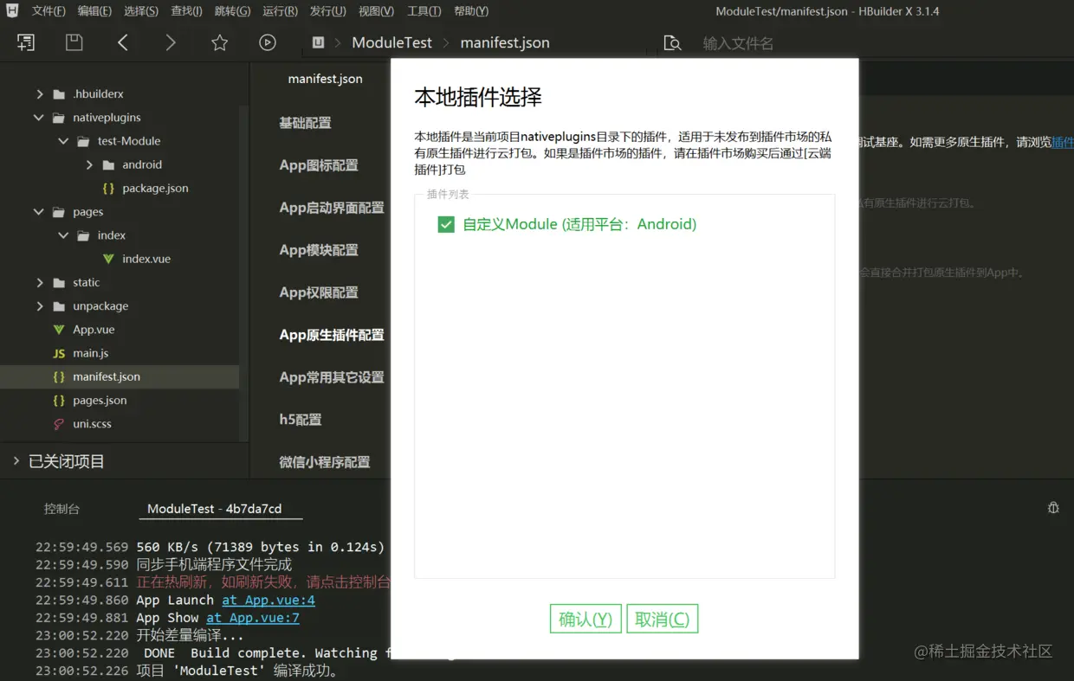Open the 文件(F) menu
Screen dimensions: 1074x681
click(x=49, y=11)
